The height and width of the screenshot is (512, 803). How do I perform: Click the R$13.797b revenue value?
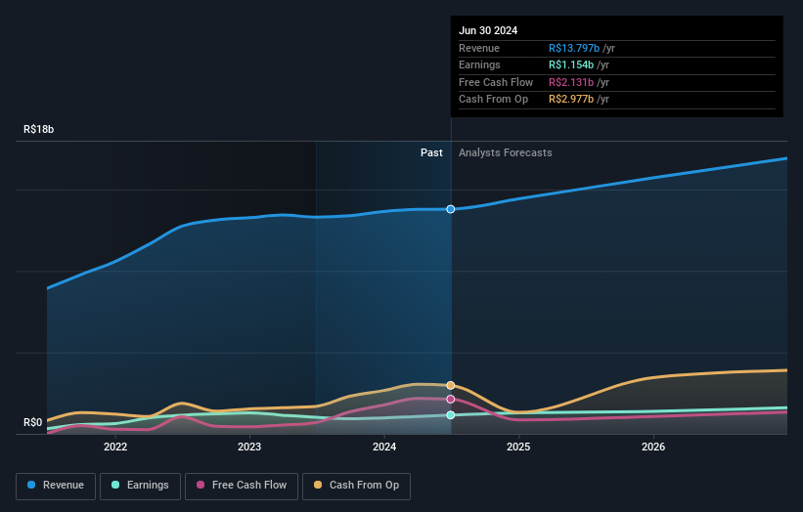click(574, 48)
